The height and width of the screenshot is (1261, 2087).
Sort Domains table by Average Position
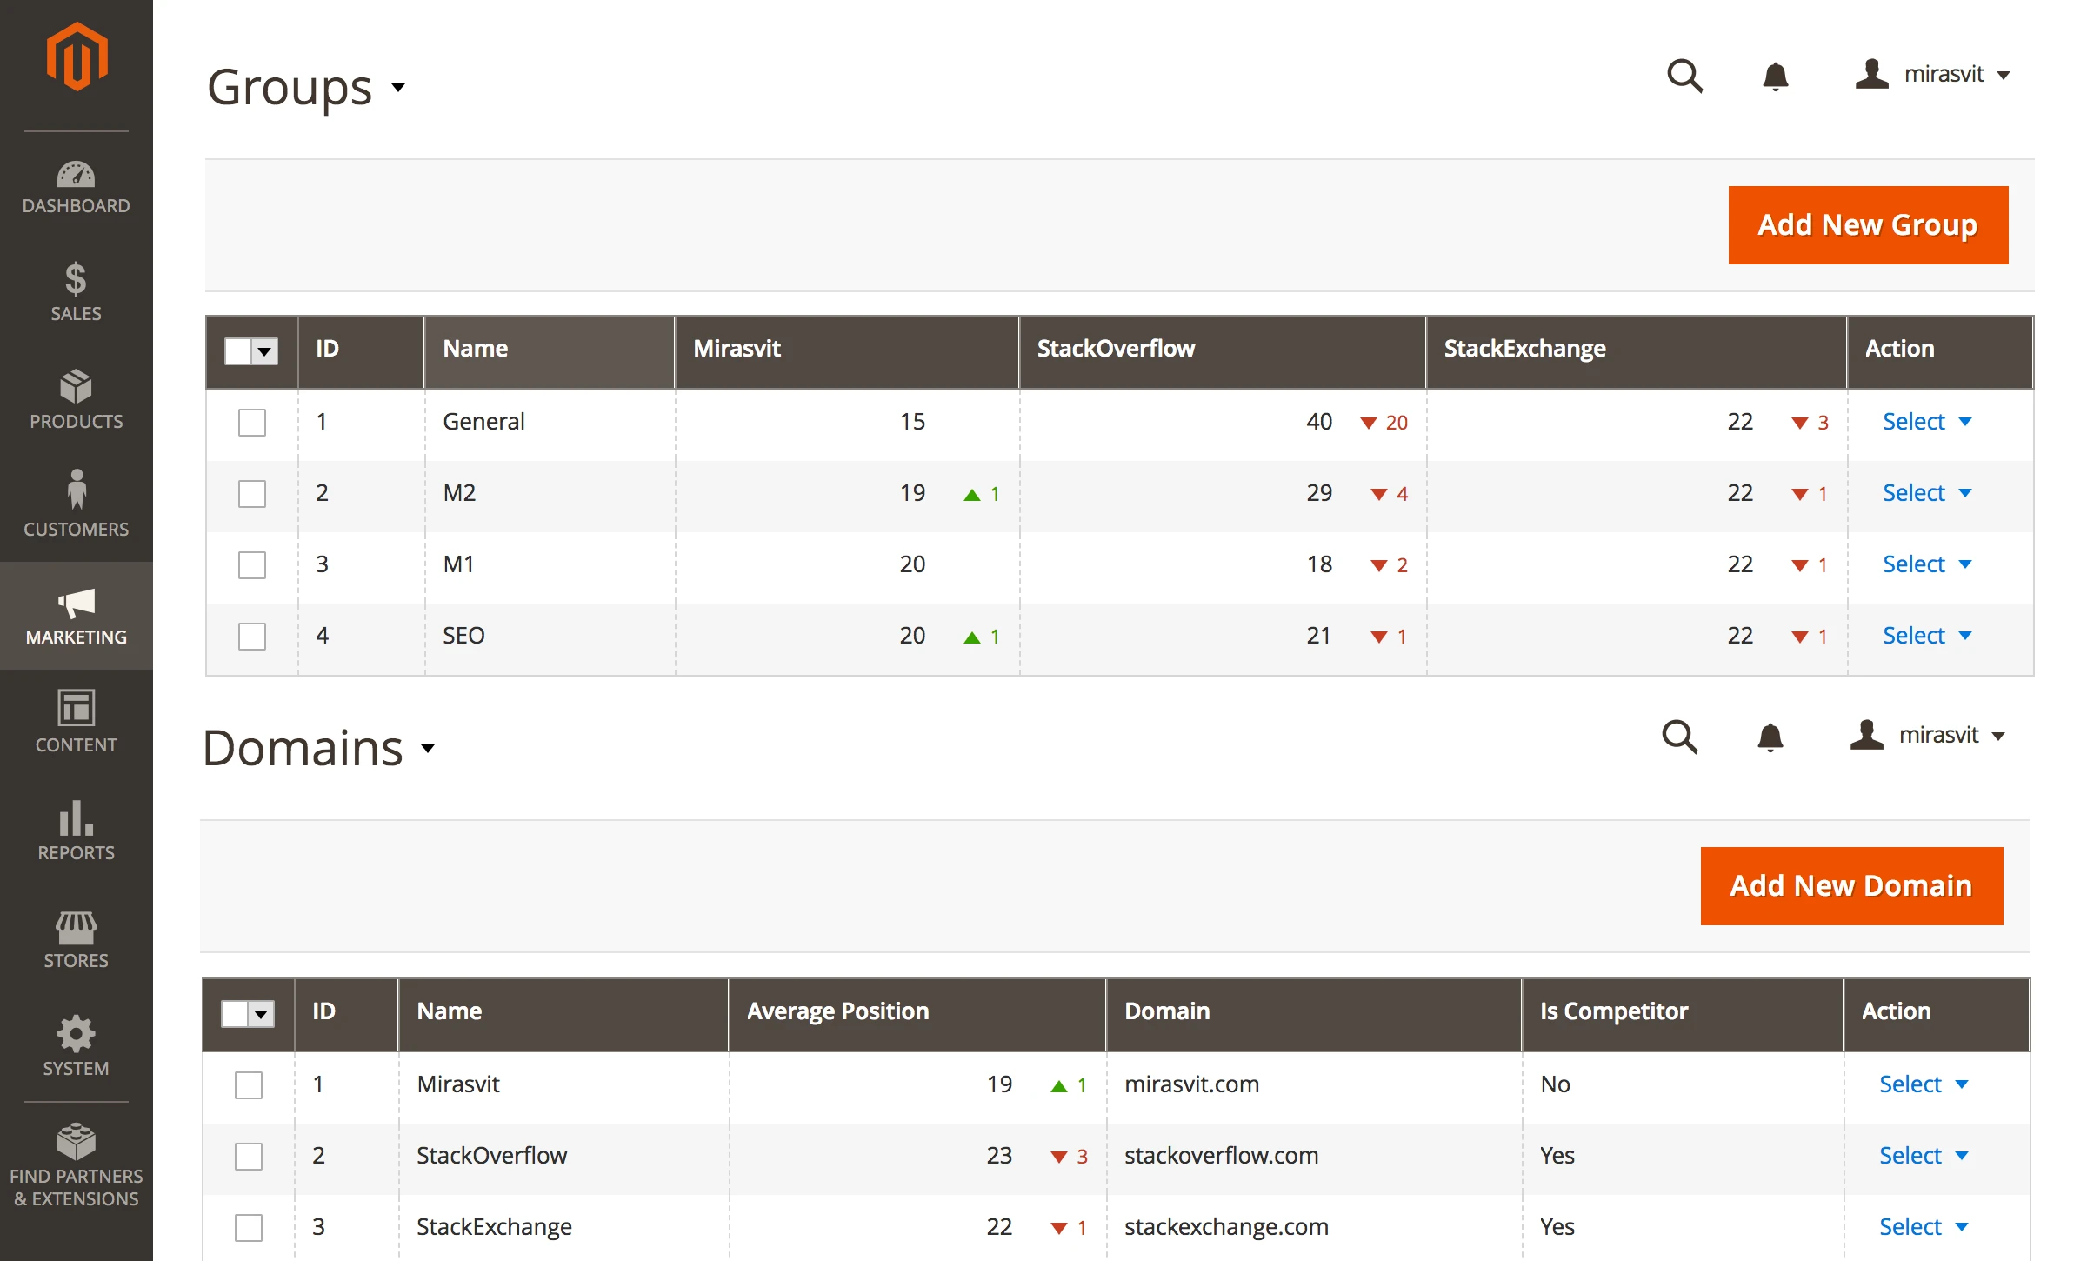[x=917, y=1014]
